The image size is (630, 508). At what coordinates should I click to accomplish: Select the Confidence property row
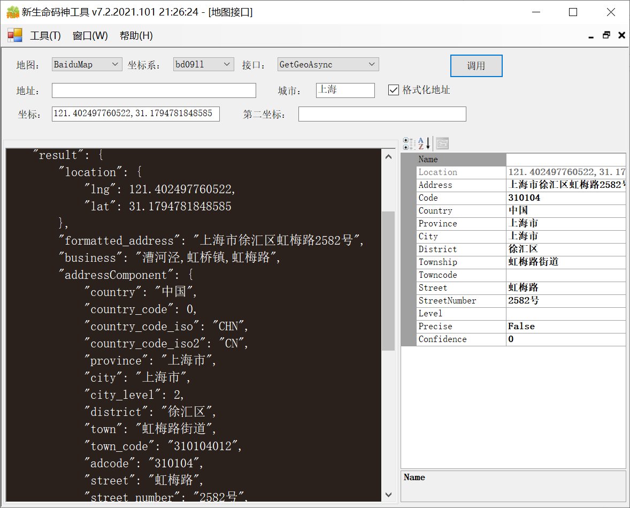click(x=521, y=339)
